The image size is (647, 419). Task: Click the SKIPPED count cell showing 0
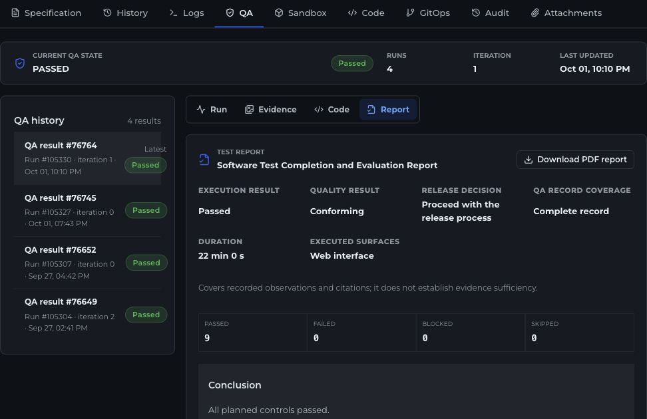click(x=579, y=333)
